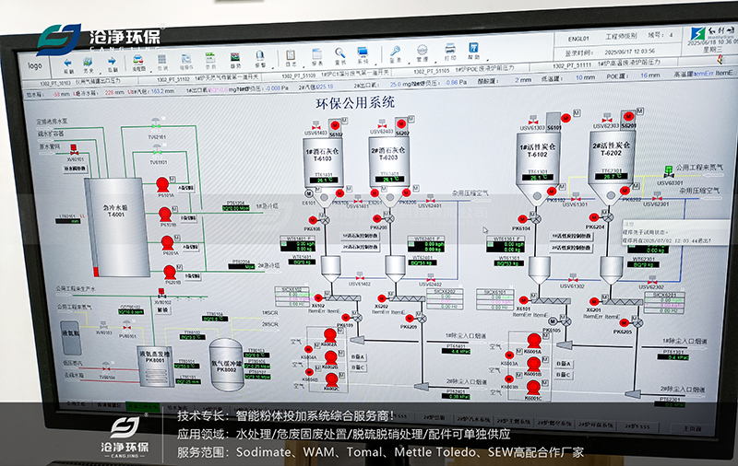Click the 冷水箱参数 button under XV80101

click(76, 169)
